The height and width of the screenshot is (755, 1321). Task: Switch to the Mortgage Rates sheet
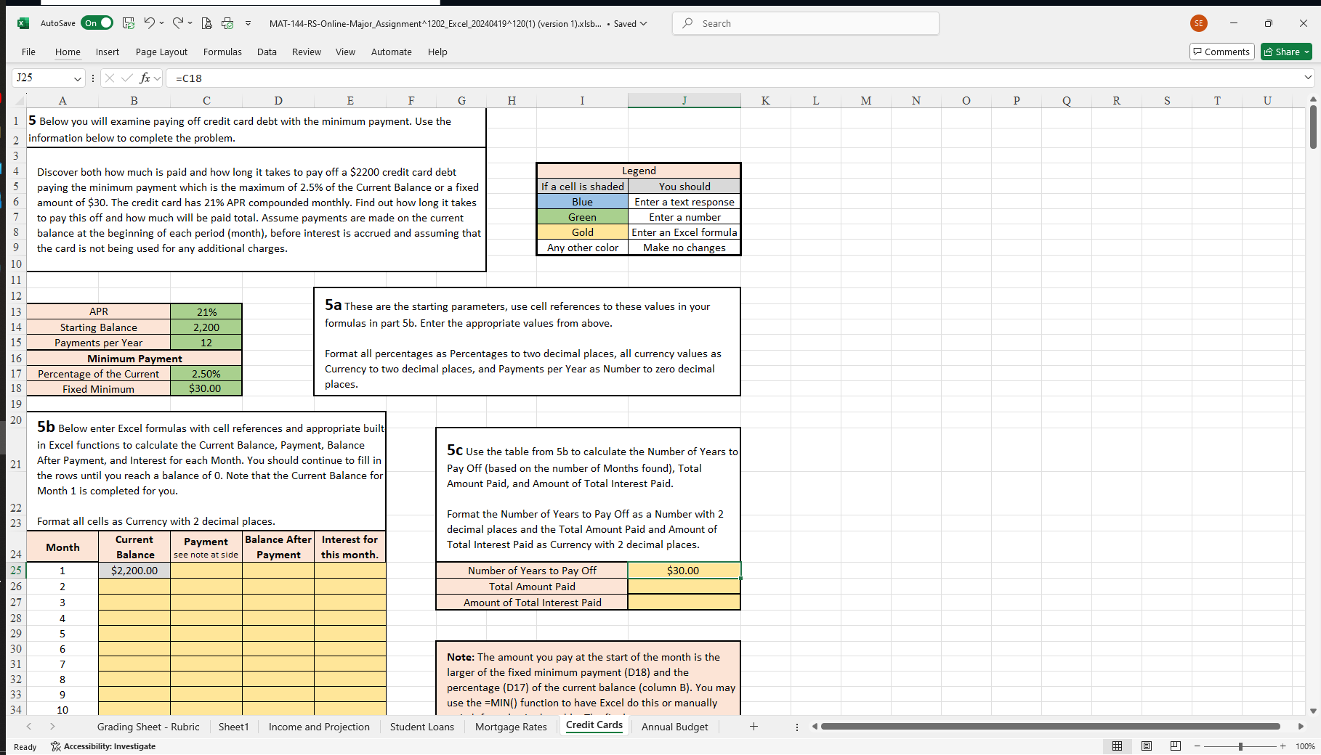click(511, 727)
